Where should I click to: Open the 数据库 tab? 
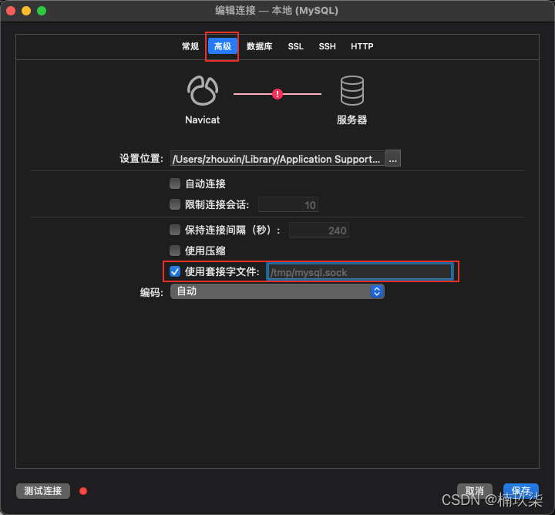(259, 47)
